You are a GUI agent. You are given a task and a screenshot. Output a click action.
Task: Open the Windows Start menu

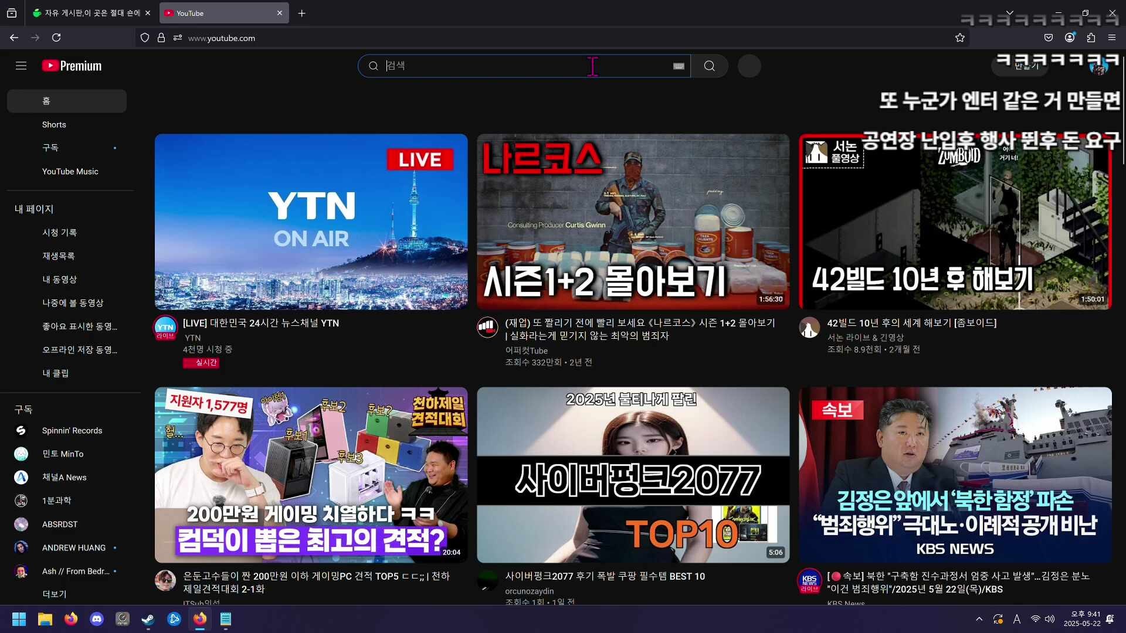[19, 619]
